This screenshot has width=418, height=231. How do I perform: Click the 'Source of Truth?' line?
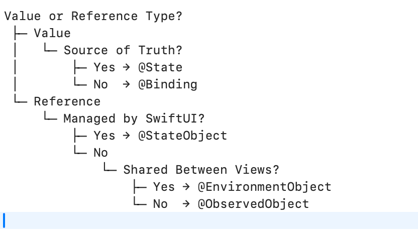pyautogui.click(x=123, y=50)
